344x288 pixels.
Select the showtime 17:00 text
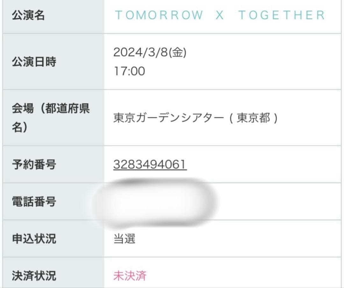[x=129, y=71]
